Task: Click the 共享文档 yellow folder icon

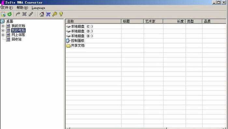Action: (68, 46)
